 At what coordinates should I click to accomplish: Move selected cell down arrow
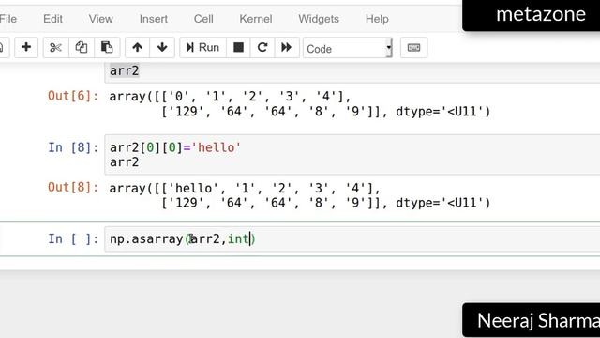coord(162,48)
